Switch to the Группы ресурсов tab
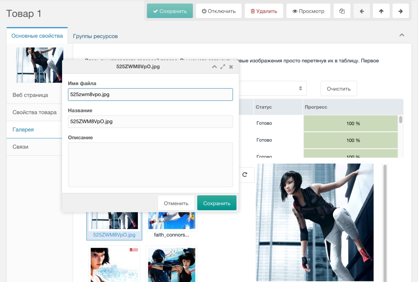 point(95,36)
